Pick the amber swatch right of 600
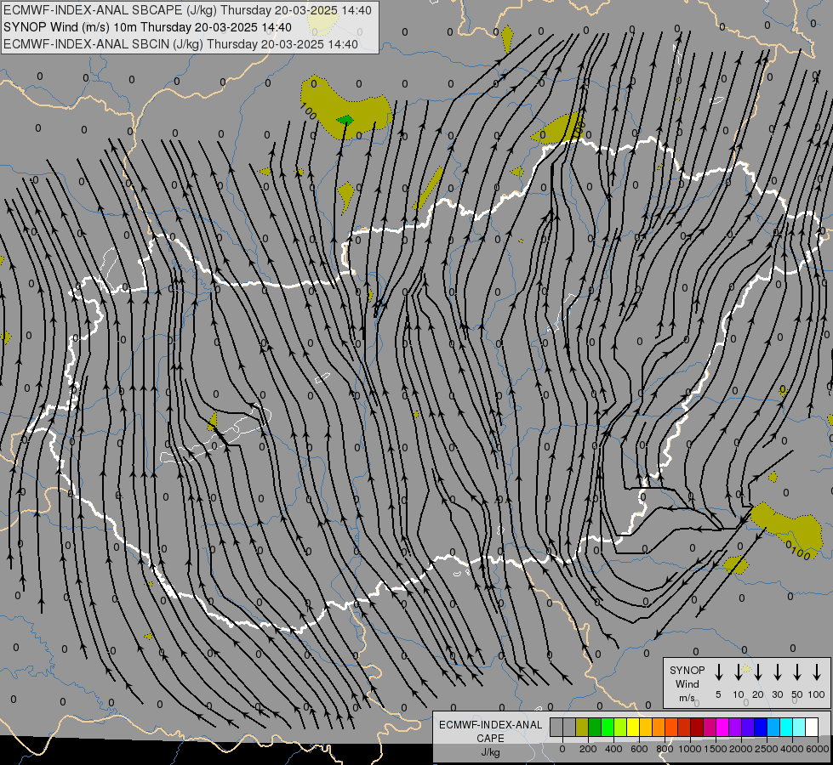The height and width of the screenshot is (765, 833). pyautogui.click(x=646, y=728)
